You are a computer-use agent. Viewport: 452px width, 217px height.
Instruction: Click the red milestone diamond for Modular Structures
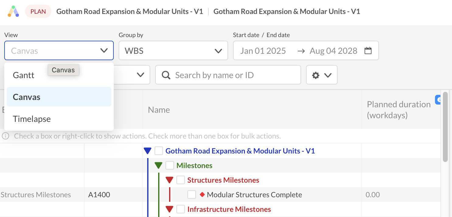pos(202,195)
